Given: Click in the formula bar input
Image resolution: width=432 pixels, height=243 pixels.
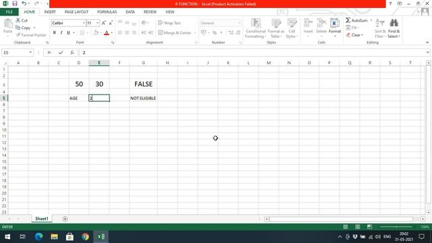Looking at the screenshot, I should tap(252, 53).
